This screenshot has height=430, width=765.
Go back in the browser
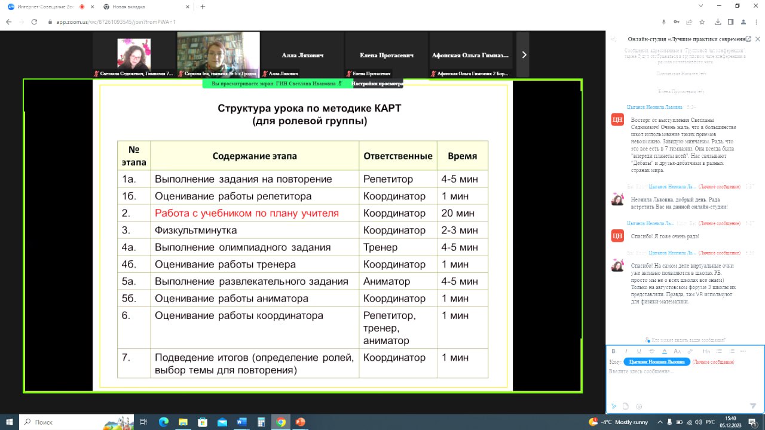click(x=8, y=22)
